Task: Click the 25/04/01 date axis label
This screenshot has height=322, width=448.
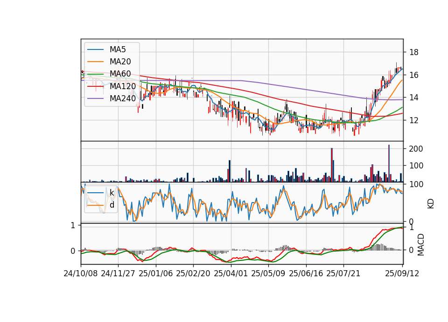Action: [231, 273]
